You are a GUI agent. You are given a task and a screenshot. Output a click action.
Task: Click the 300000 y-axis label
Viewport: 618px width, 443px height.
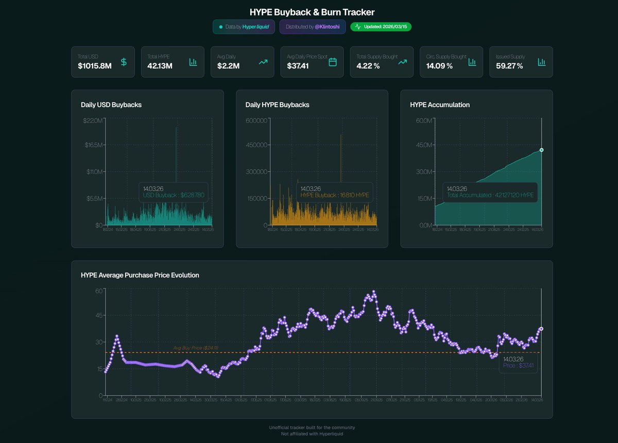(x=257, y=172)
